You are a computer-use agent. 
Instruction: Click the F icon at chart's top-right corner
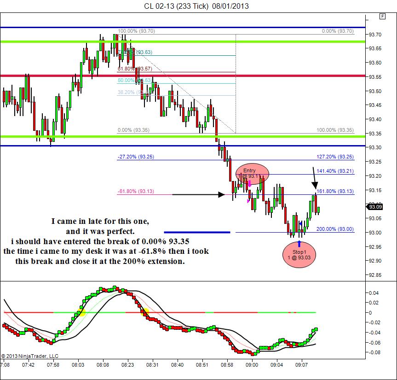coord(382,17)
